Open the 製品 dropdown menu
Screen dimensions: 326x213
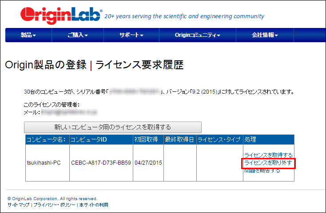coord(28,35)
